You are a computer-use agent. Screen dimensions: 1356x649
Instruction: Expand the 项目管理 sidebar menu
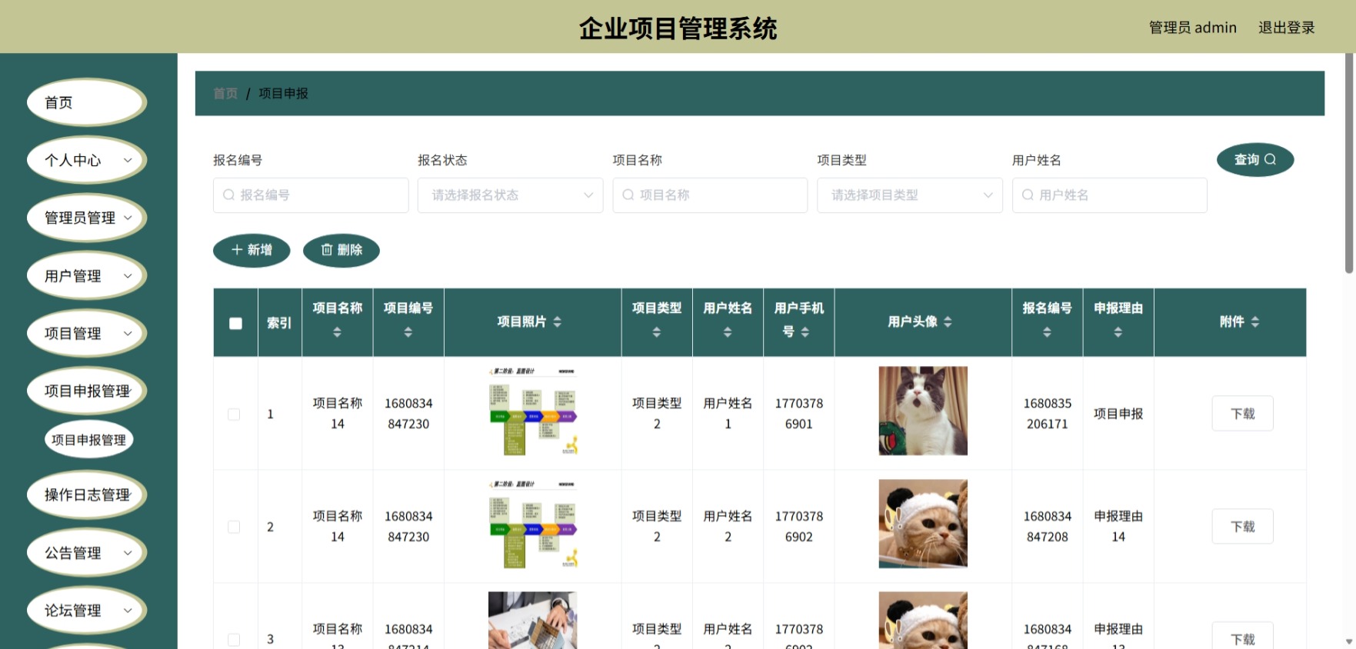[87, 333]
